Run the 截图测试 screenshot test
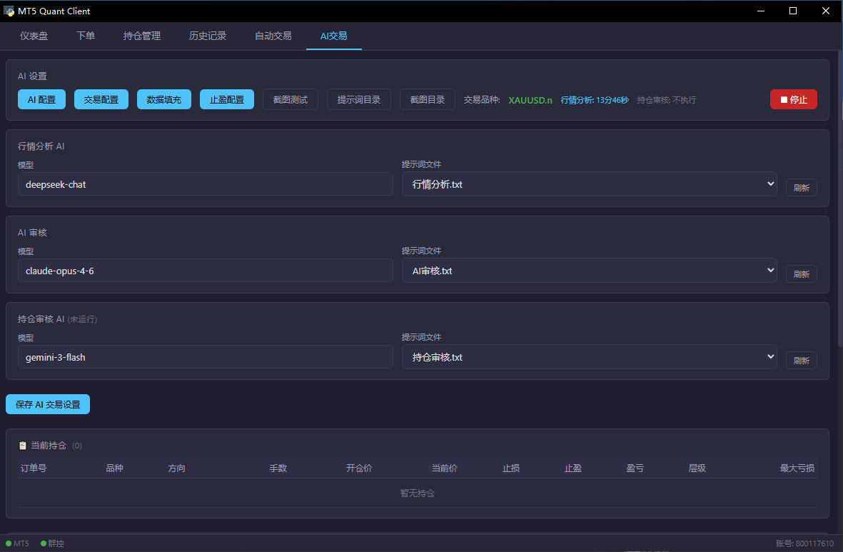This screenshot has height=552, width=843. 290,99
